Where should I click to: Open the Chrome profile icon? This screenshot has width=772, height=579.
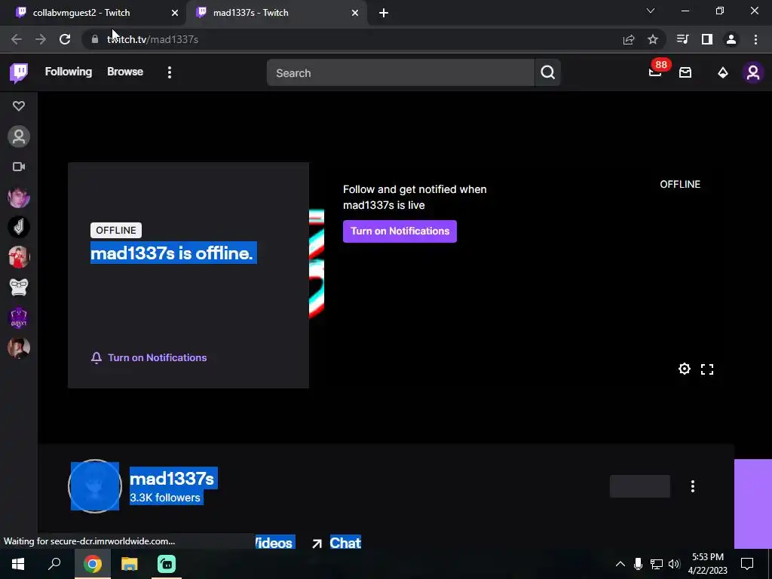pyautogui.click(x=731, y=39)
